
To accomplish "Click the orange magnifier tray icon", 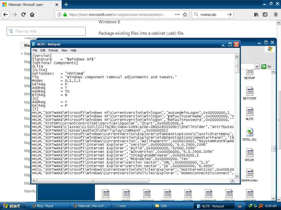I will click(x=261, y=206).
